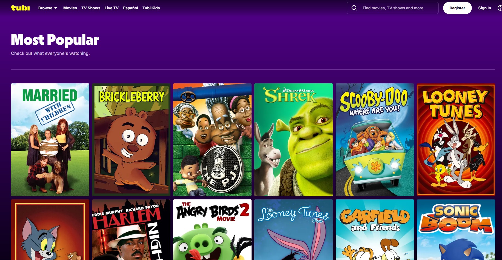This screenshot has height=260, width=502.
Task: Click the Register button
Action: click(457, 8)
